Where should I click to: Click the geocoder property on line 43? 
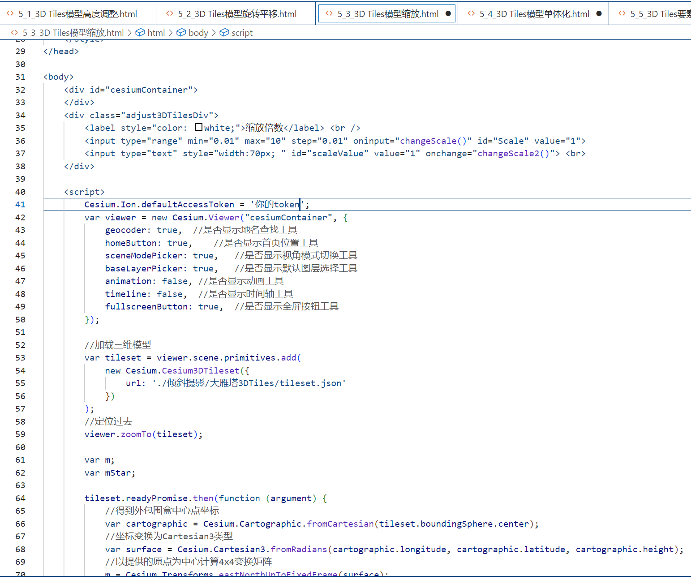point(125,230)
